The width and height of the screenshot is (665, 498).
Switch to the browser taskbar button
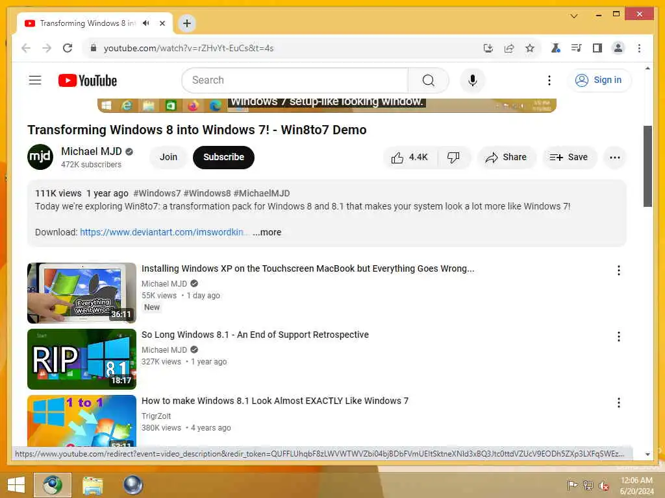point(53,485)
